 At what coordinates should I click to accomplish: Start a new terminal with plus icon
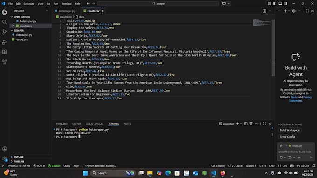237,124
